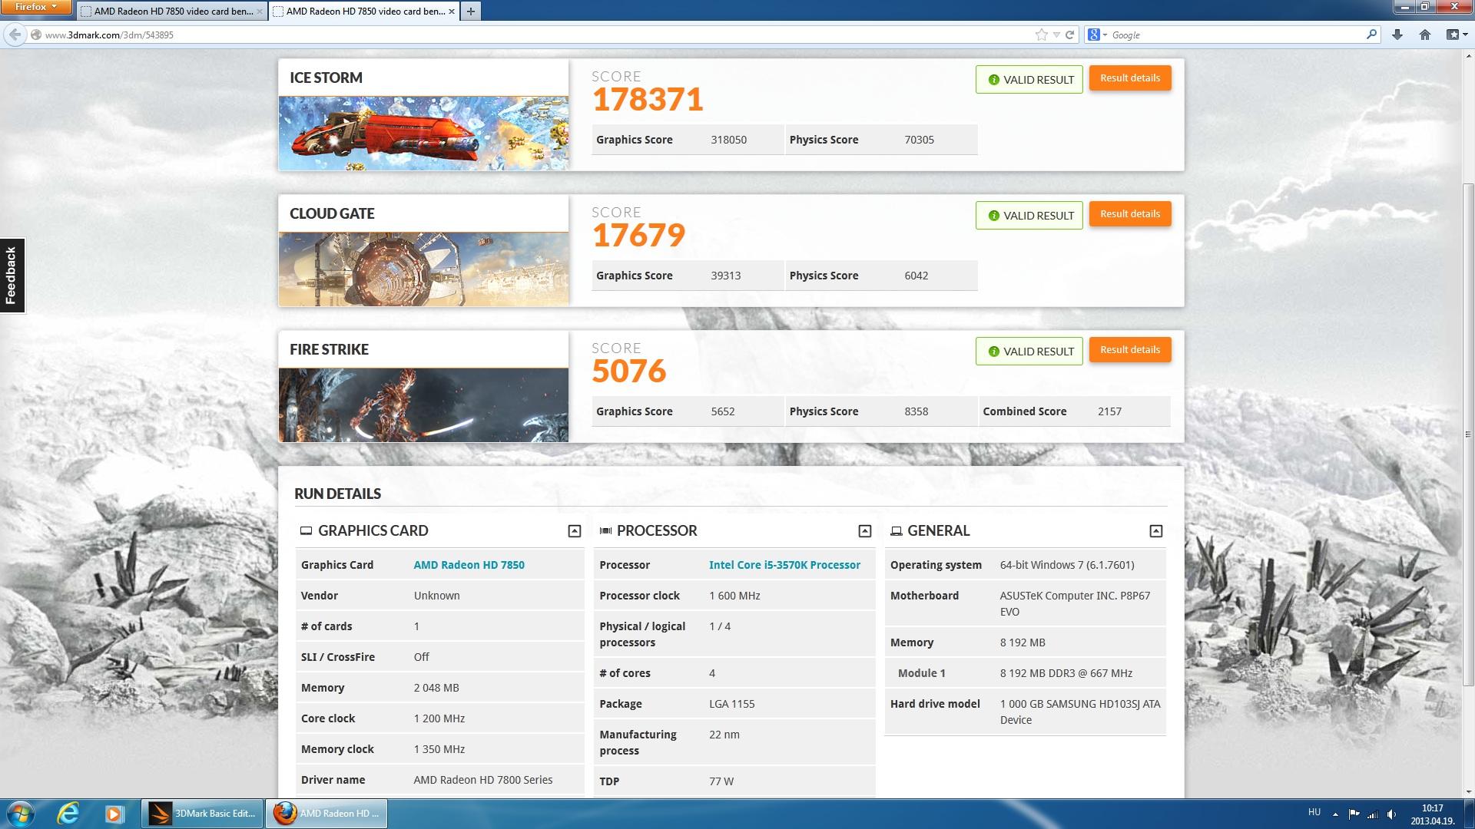
Task: Click Fire Strike thumbnail image
Action: click(x=423, y=405)
